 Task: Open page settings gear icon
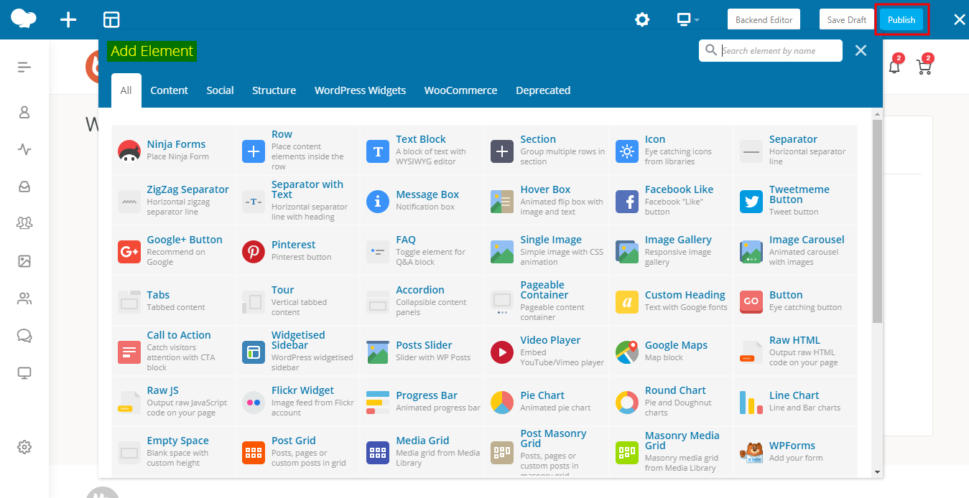tap(642, 19)
